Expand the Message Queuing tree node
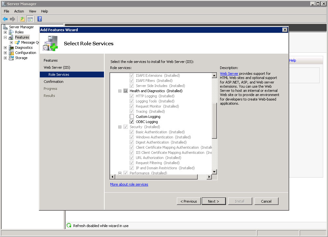328x237 pixels. [x=11, y=42]
